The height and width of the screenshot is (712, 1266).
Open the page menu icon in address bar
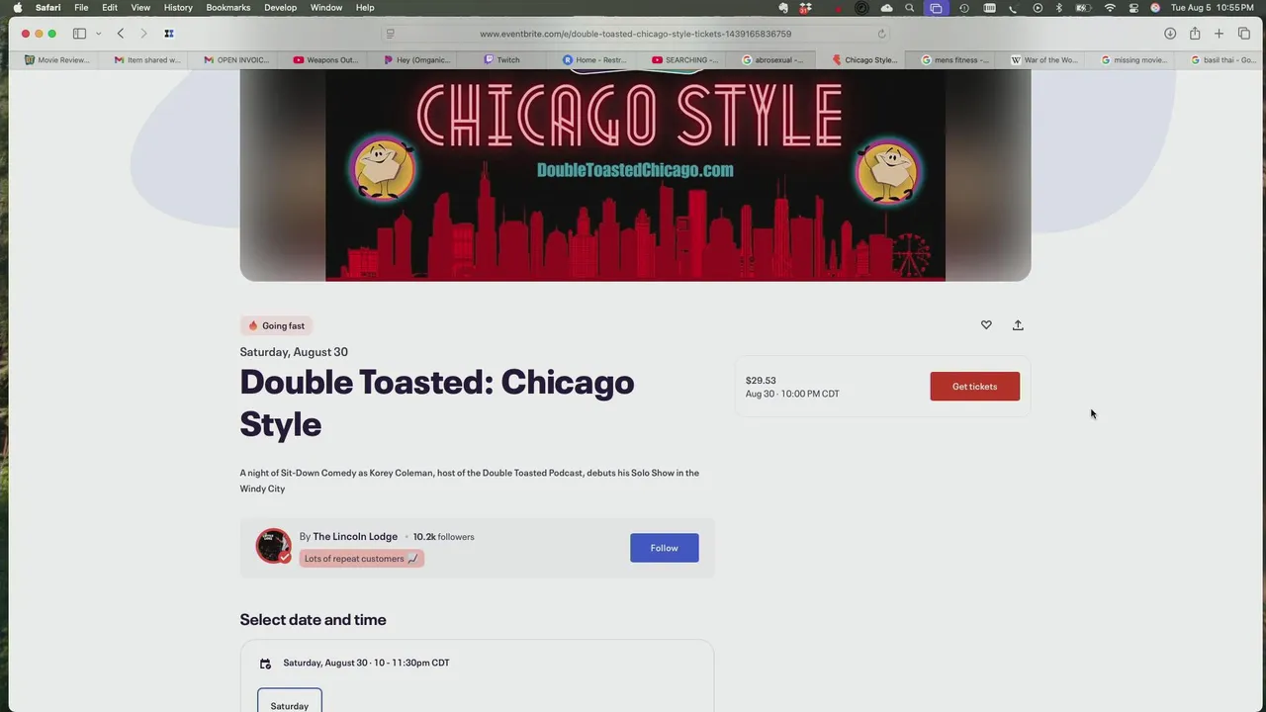point(391,34)
